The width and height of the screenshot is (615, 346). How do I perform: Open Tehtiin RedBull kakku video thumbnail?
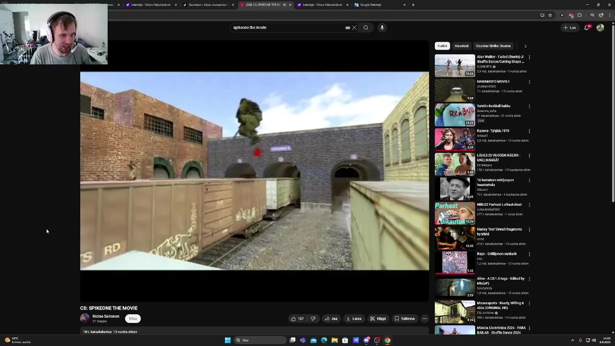[455, 114]
